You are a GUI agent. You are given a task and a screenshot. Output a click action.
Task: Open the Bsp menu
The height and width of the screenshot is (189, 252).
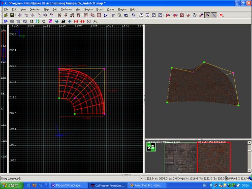tap(46, 9)
